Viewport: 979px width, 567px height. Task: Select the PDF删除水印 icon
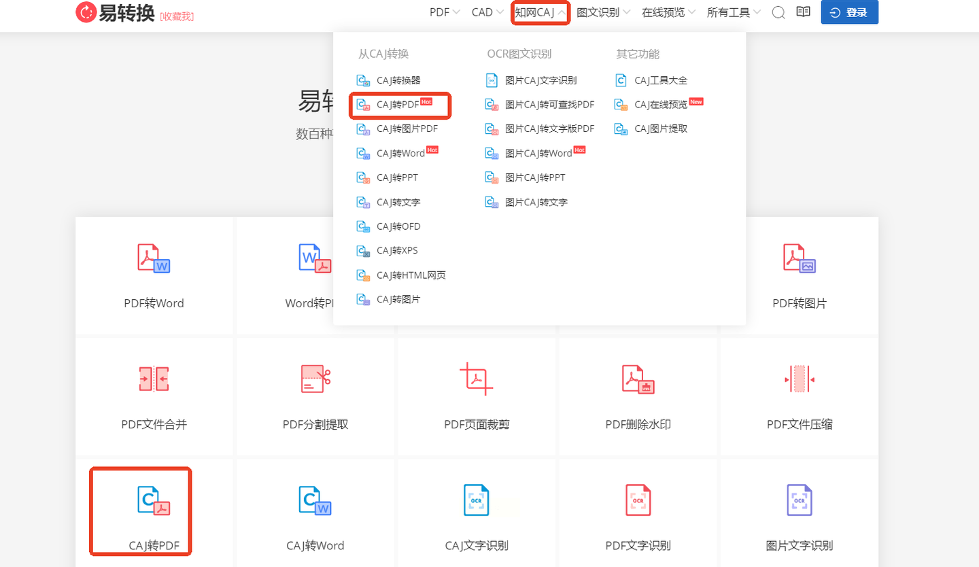638,379
